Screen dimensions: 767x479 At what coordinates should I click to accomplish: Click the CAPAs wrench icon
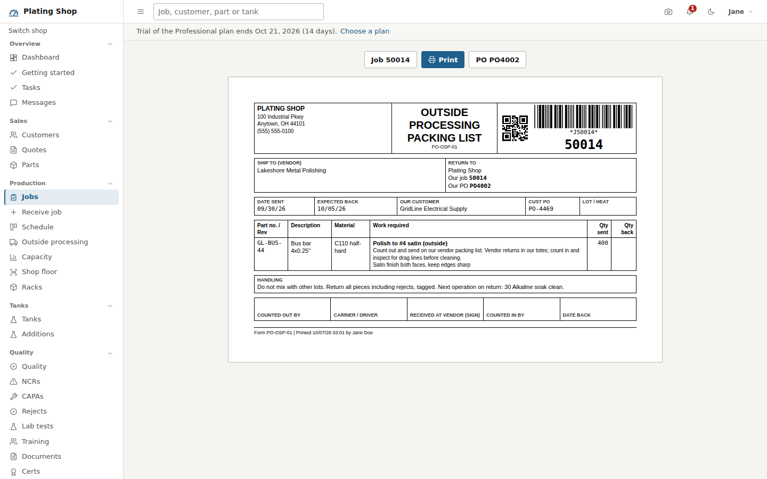(14, 397)
